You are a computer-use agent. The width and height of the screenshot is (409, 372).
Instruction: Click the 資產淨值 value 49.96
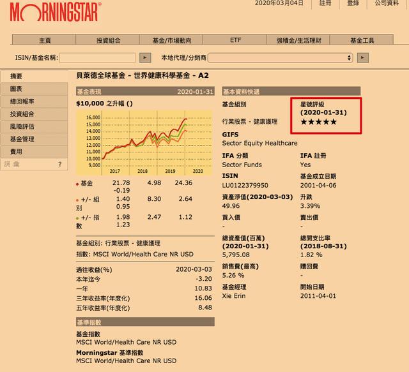coord(231,206)
